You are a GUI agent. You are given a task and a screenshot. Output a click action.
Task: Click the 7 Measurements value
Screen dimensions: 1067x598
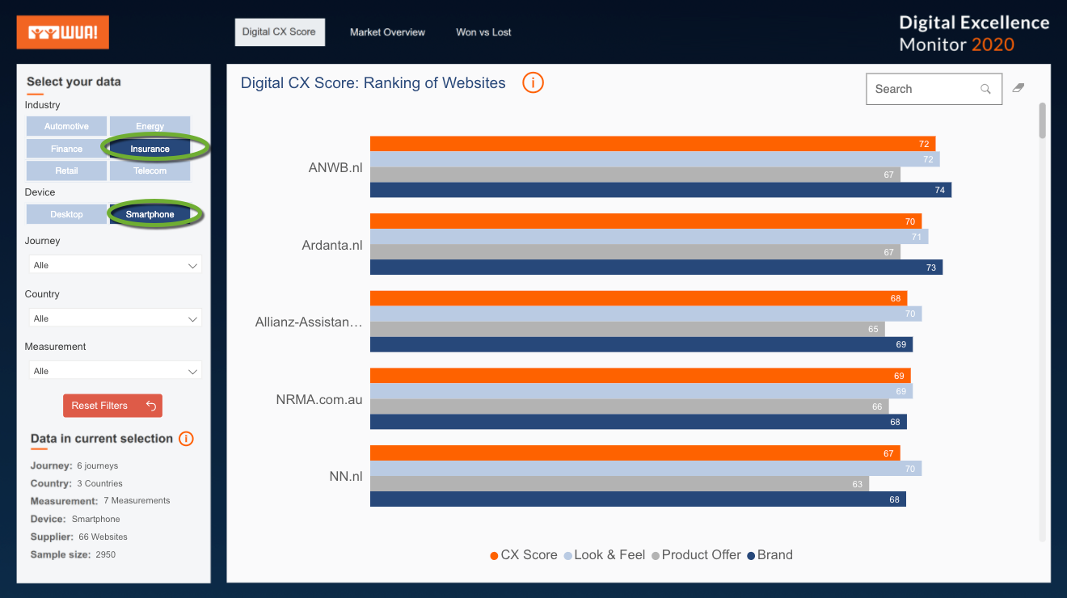(x=137, y=500)
